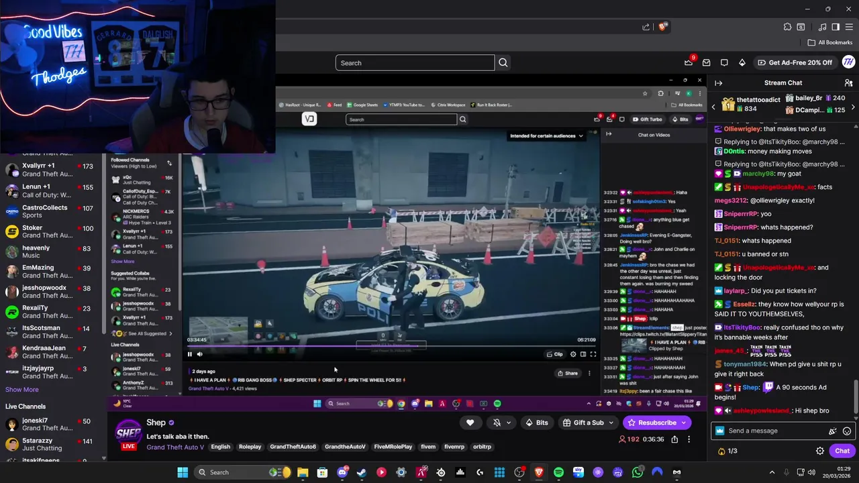The width and height of the screenshot is (859, 483).
Task: Seek on the VOD progress bar
Action: (x=392, y=347)
